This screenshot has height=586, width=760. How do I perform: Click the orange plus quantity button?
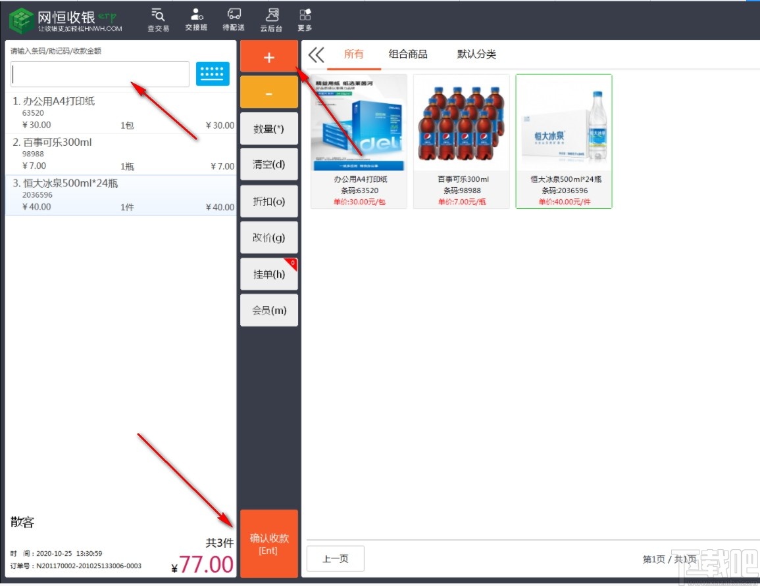[269, 57]
